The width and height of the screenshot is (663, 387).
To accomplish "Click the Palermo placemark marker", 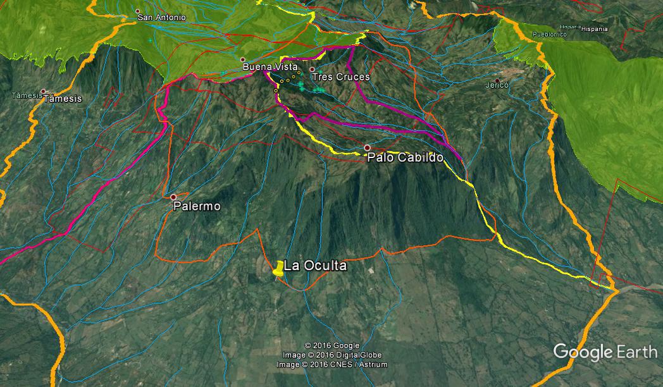I will pos(173,197).
